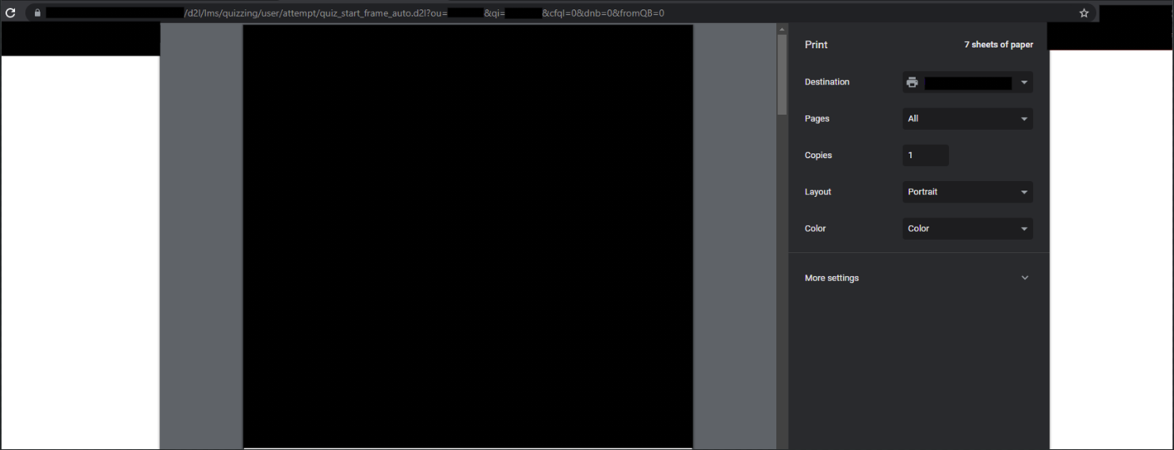
Task: Click the 'Print' dialog heading
Action: tap(816, 45)
